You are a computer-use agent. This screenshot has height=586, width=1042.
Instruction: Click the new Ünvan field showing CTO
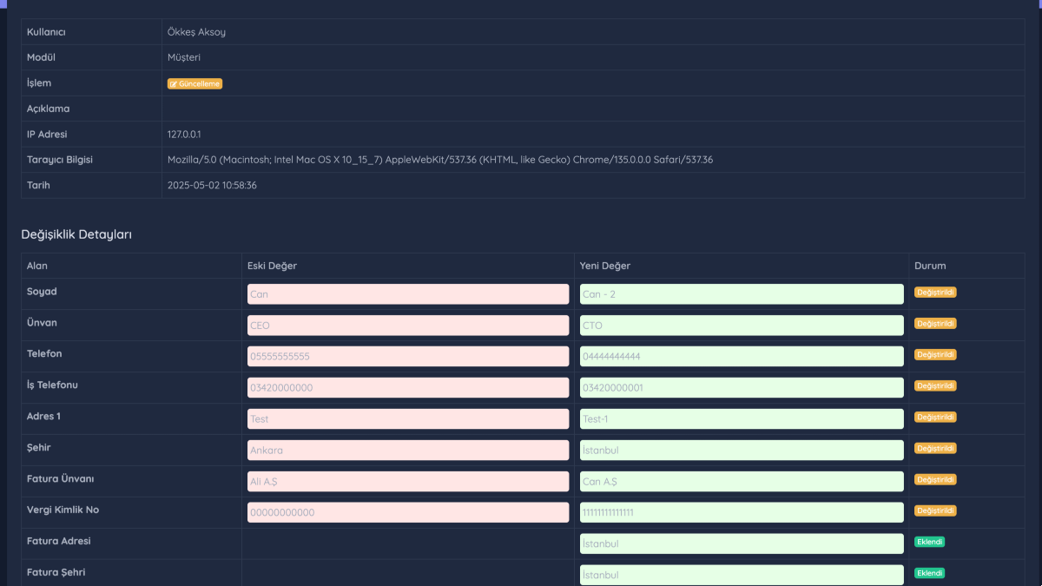click(x=742, y=326)
